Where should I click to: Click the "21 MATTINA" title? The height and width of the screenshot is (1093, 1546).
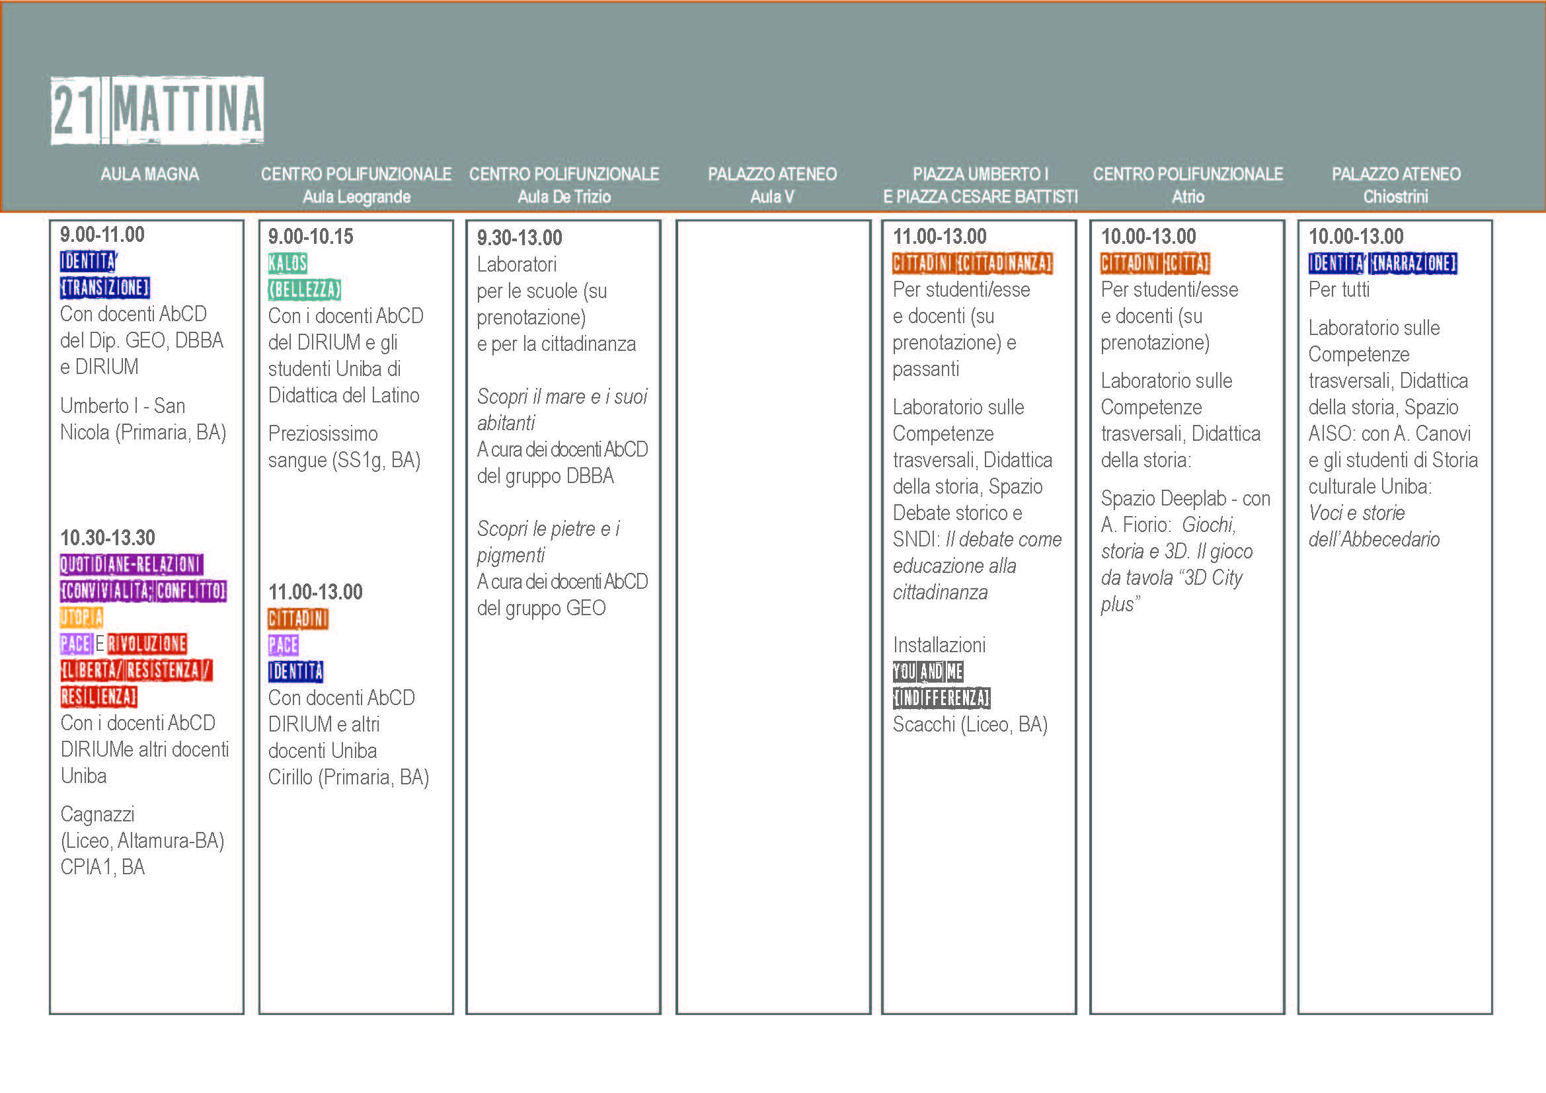point(157,110)
